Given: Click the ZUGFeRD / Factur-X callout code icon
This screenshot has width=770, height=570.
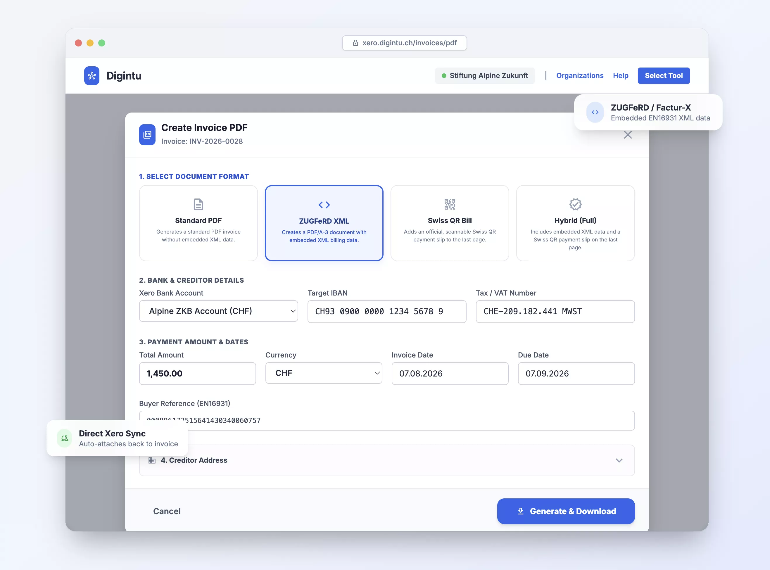Looking at the screenshot, I should coord(595,112).
